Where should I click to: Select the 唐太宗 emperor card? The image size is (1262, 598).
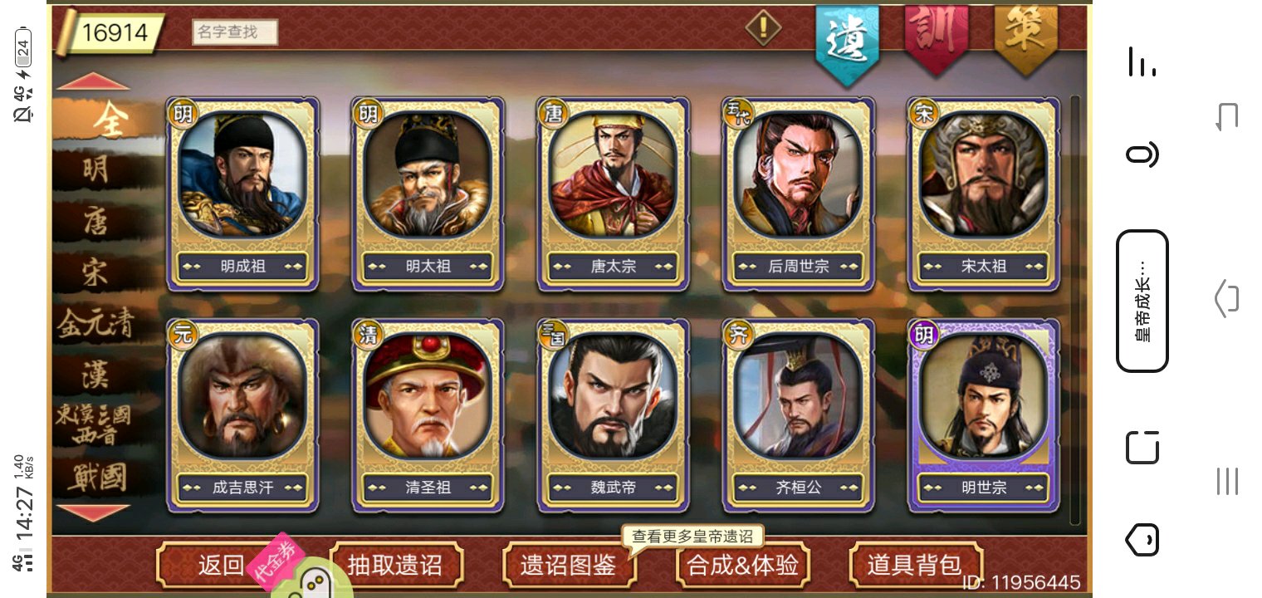click(613, 194)
